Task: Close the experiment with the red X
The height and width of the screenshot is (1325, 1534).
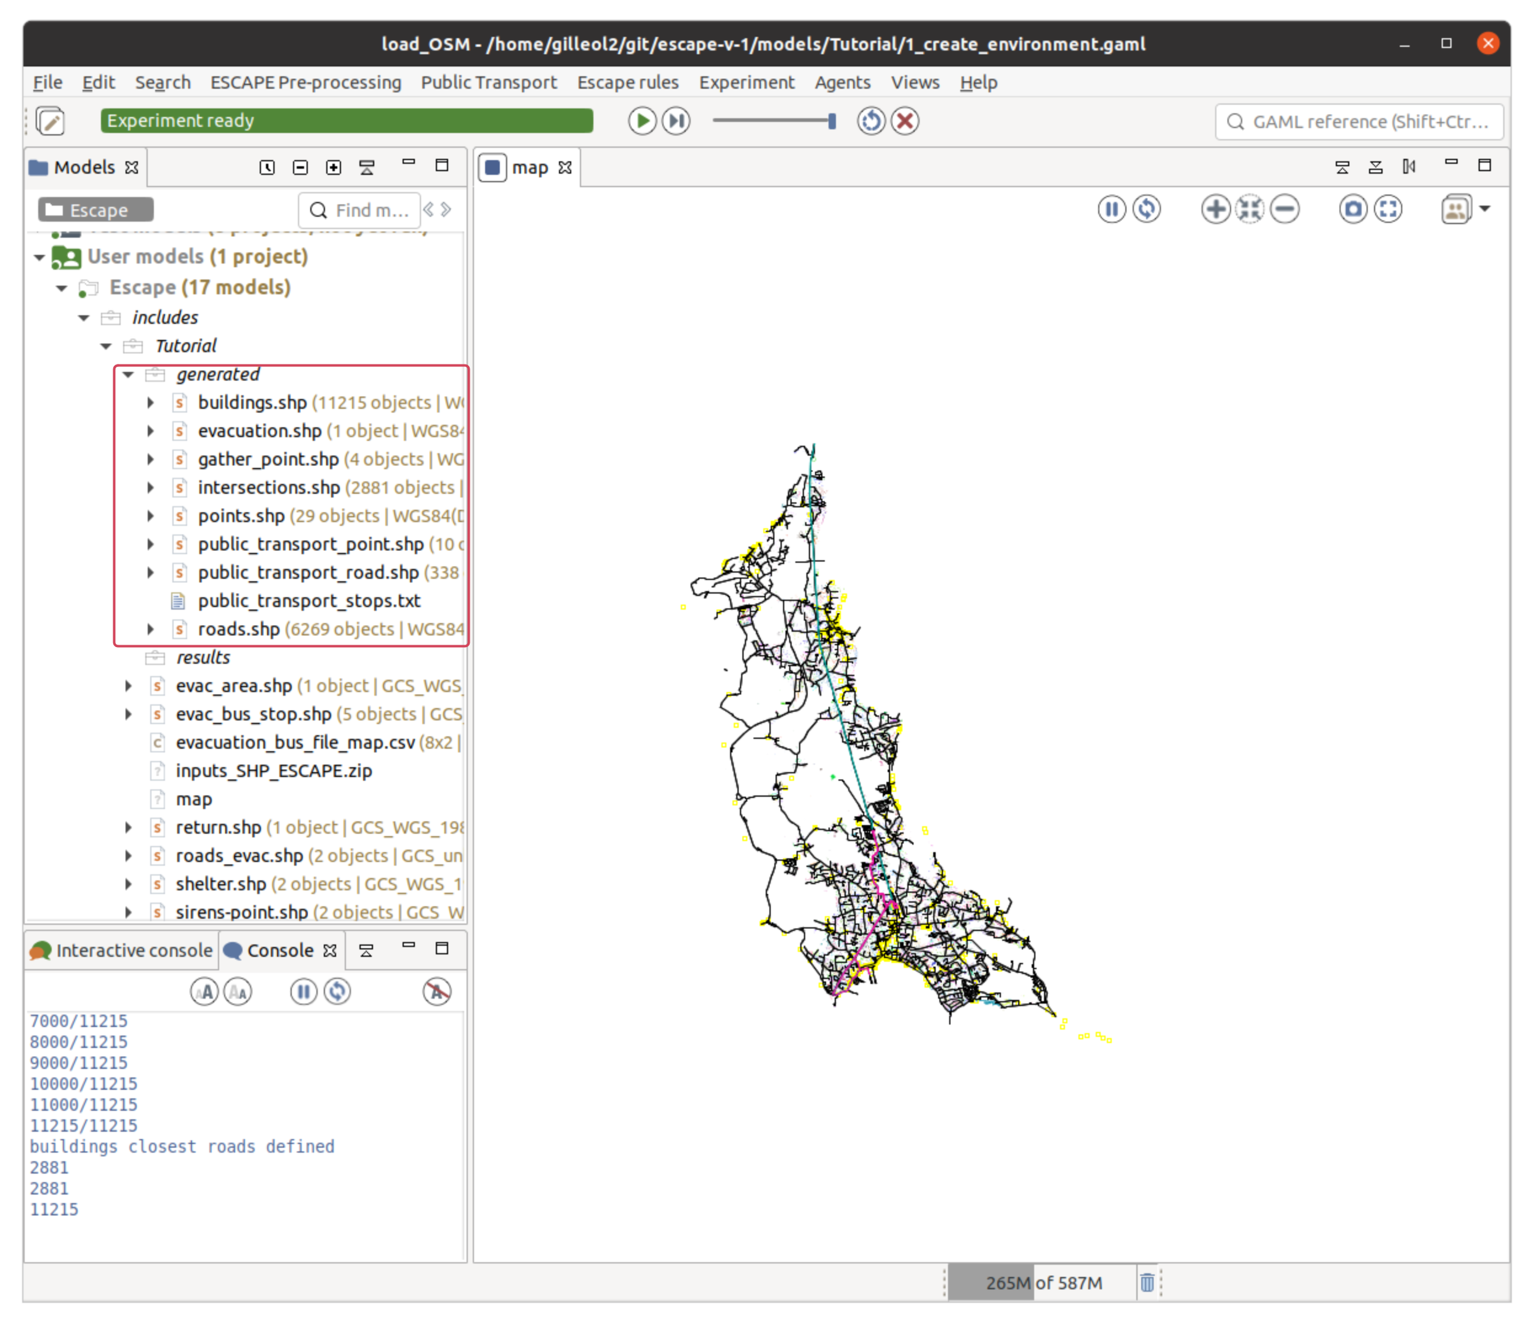Action: click(x=905, y=121)
